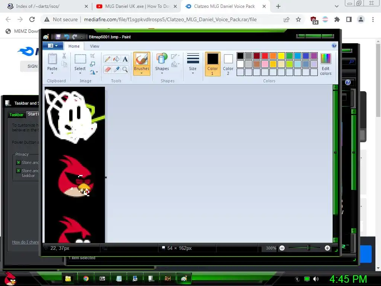Screen dimensions: 381x286
Task: Open 7-Zip from the taskbar
Action: [x=103, y=279]
